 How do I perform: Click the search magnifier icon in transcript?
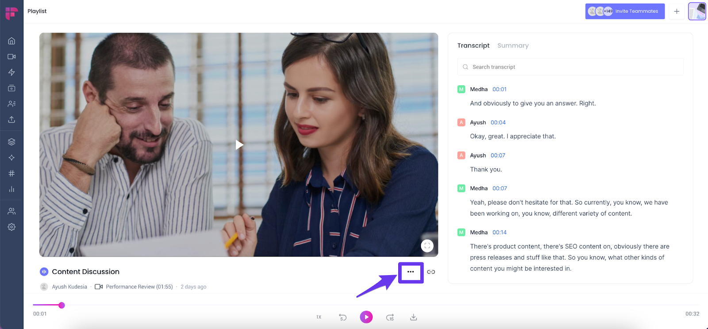(x=466, y=67)
